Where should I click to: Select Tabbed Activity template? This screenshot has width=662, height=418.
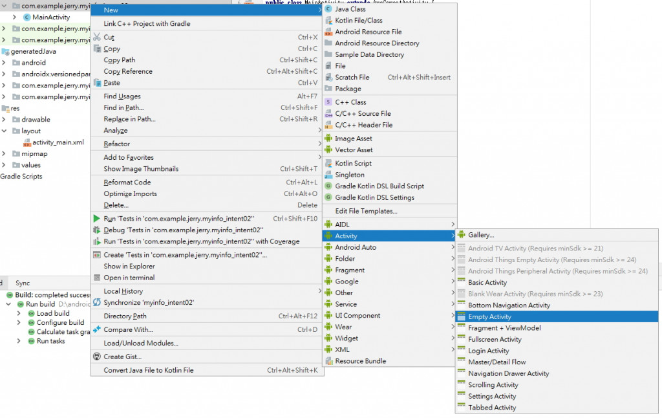click(x=557, y=408)
